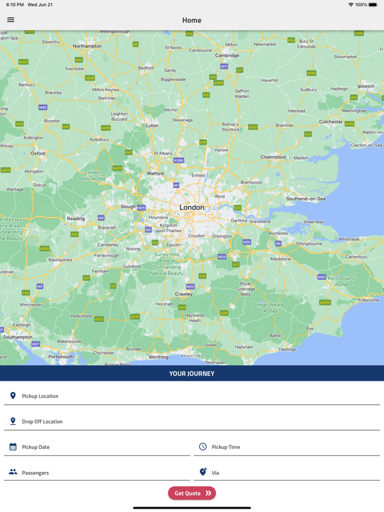
Task: Open the Pickup Date field
Action: pos(97,447)
